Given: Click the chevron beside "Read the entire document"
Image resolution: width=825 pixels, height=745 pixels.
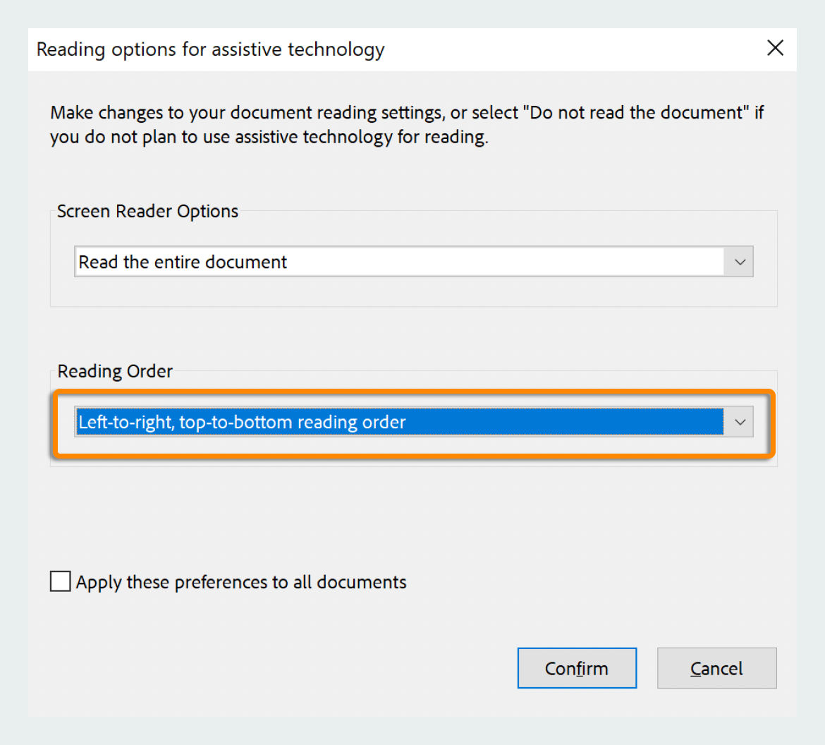Looking at the screenshot, I should click(x=740, y=262).
